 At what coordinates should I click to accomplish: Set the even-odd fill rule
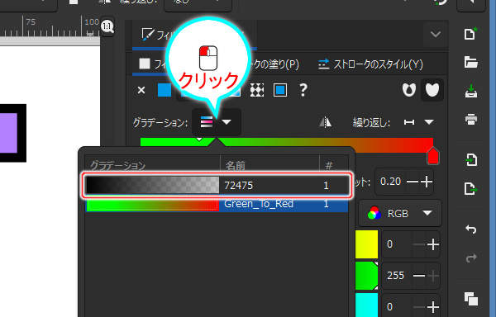408,90
